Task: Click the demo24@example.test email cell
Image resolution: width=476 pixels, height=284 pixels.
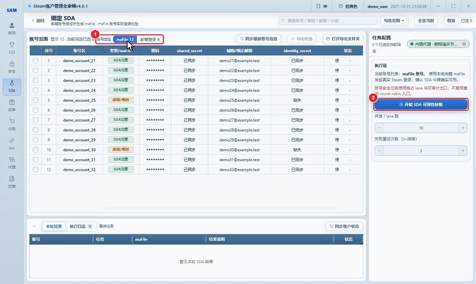Action: [239, 90]
